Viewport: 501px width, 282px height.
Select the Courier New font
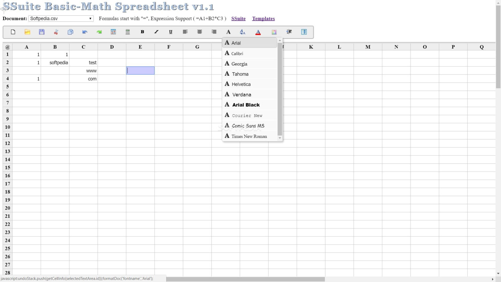coord(247,115)
